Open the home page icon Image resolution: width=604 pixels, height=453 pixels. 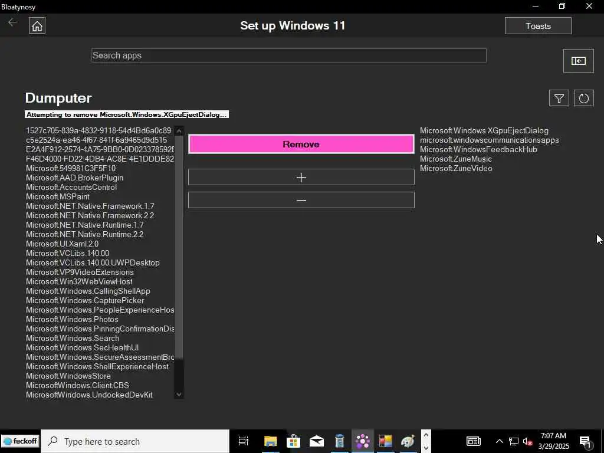coord(37,26)
